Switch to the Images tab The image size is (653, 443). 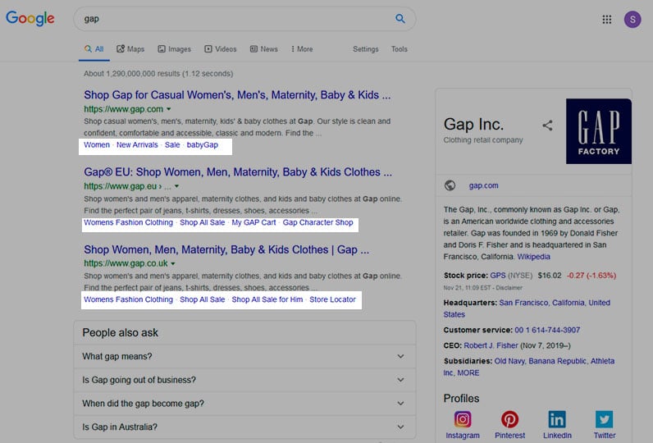pos(174,49)
